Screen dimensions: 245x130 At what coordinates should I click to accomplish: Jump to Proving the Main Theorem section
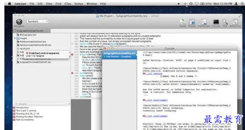[29, 117]
